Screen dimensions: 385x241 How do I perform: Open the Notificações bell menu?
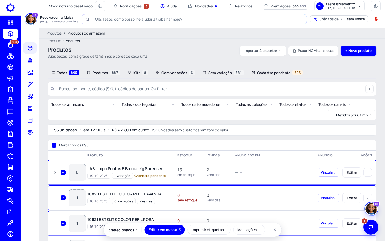click(131, 6)
